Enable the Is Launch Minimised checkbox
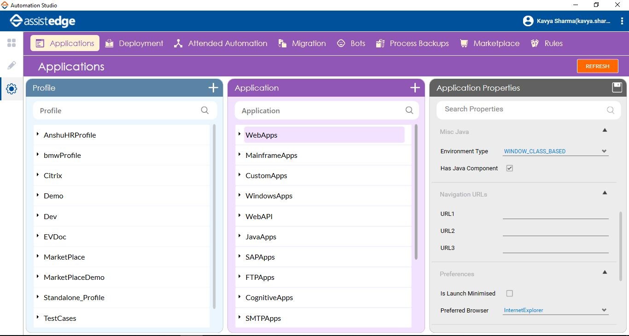Screen dimensions: 629x336 coord(509,294)
